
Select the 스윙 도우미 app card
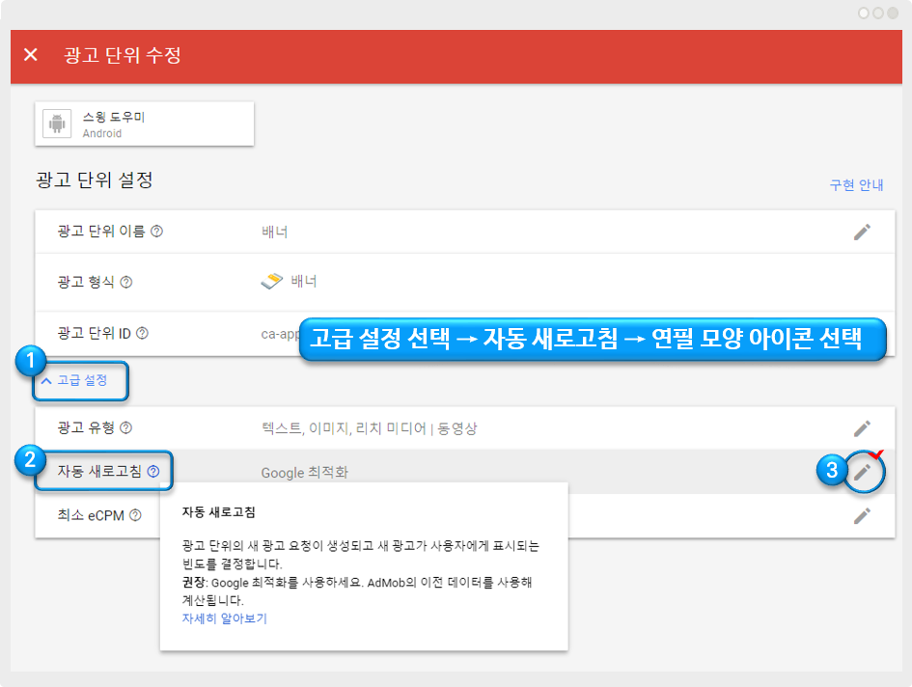point(145,124)
